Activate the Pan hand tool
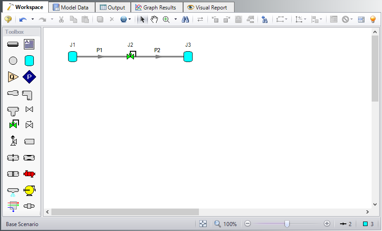Screen dimensions: 382x231 click(x=154, y=19)
